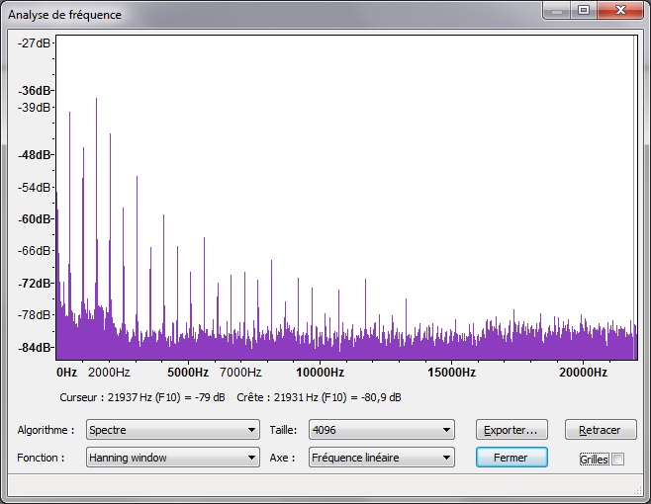This screenshot has width=651, height=504.
Task: Click the tallest spectrum peak in the plot
Action: point(96,100)
